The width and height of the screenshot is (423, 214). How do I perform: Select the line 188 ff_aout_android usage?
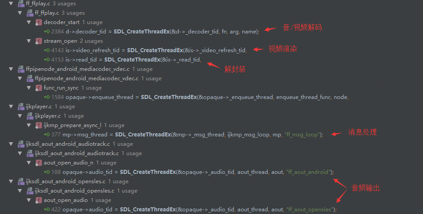[x=189, y=172]
